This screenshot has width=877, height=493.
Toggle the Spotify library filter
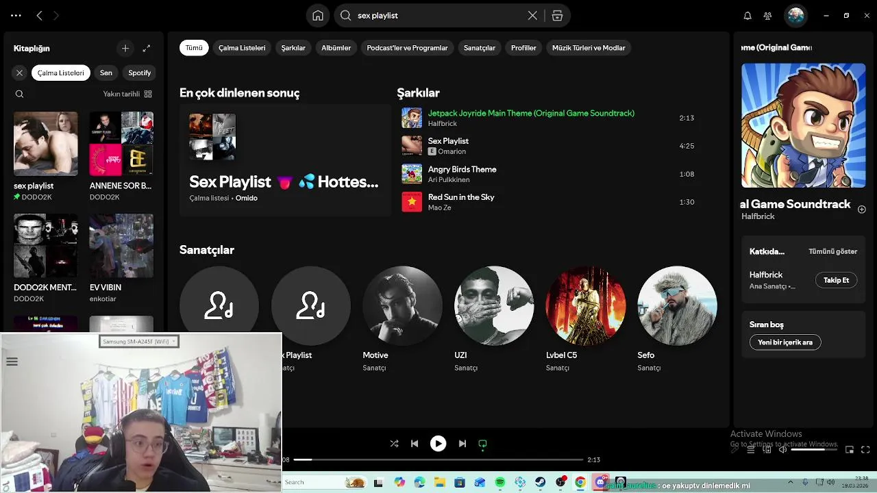pos(139,73)
